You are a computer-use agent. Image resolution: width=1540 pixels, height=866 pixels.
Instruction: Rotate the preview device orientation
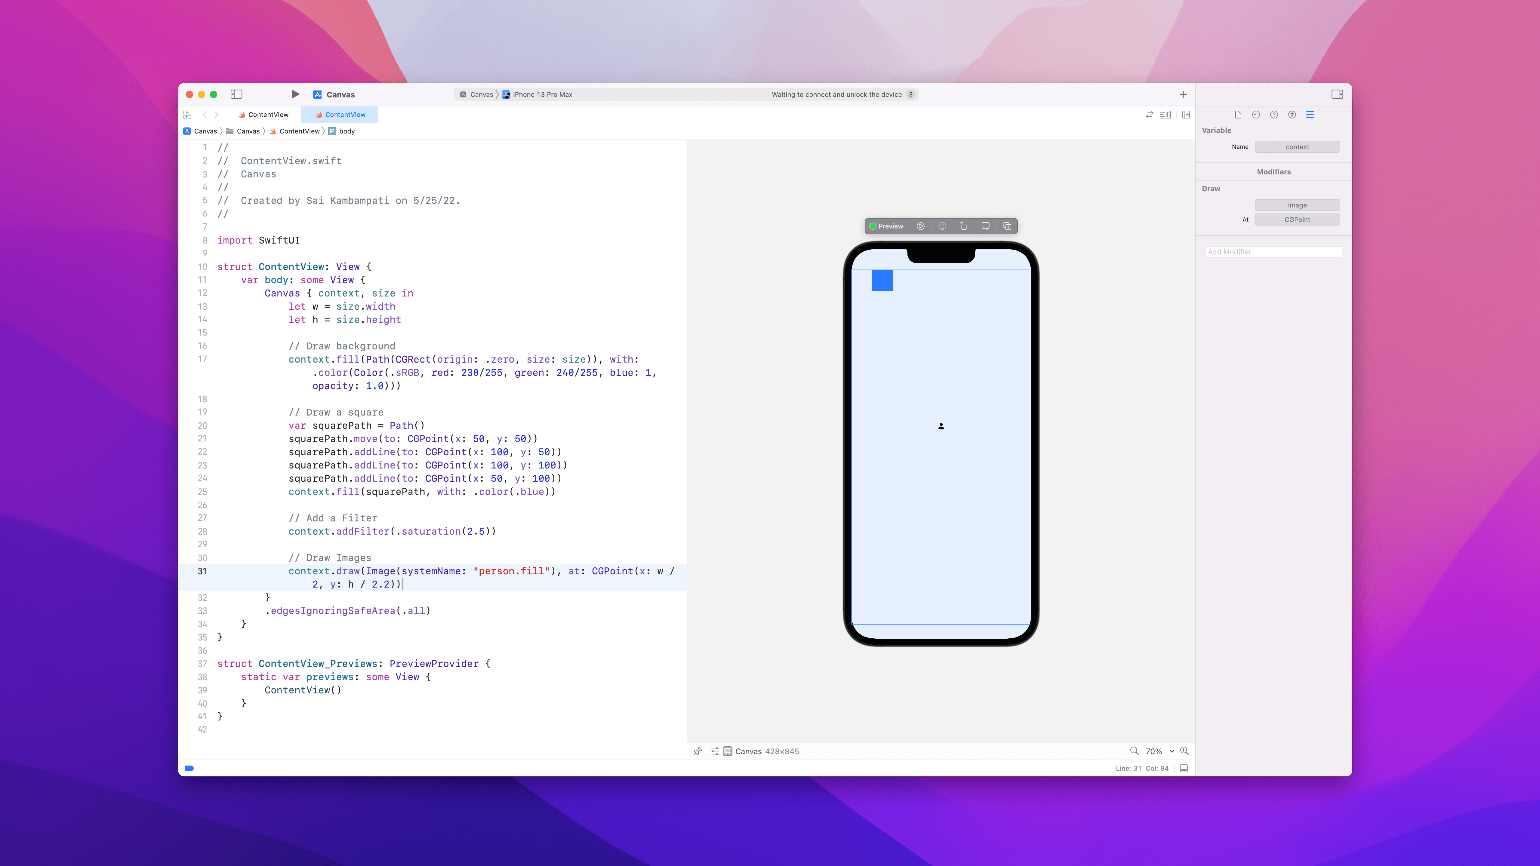pos(963,226)
